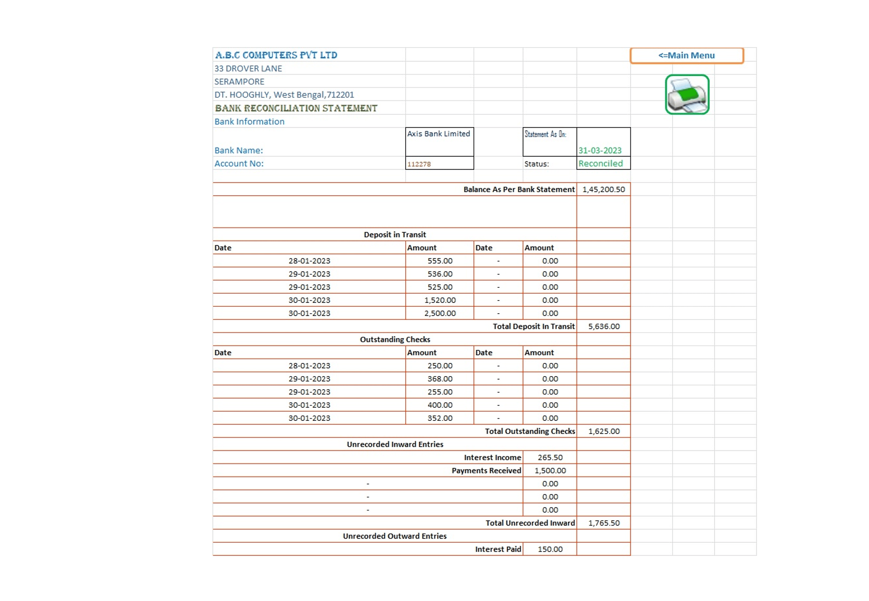Click the green printer icon
Image resolution: width=869 pixels, height=601 pixels.
[687, 95]
